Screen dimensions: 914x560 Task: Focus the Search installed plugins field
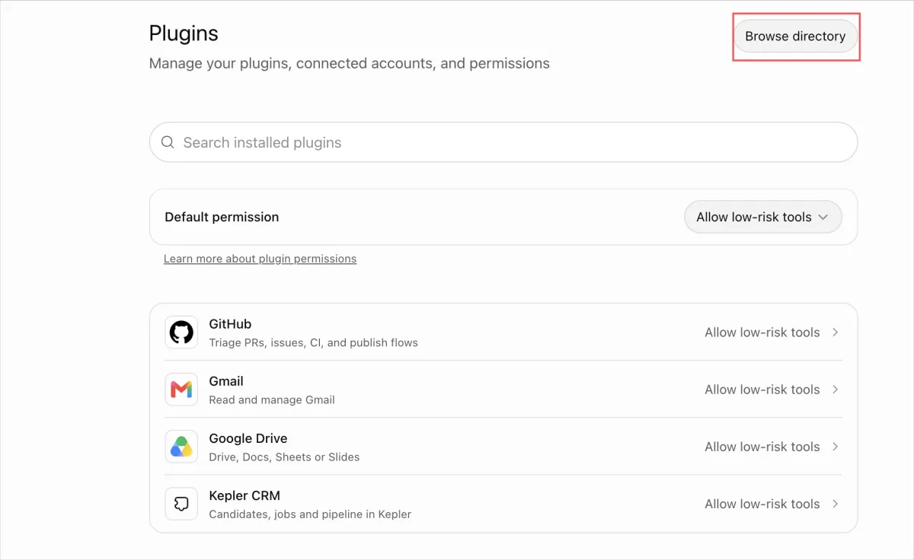click(x=503, y=142)
